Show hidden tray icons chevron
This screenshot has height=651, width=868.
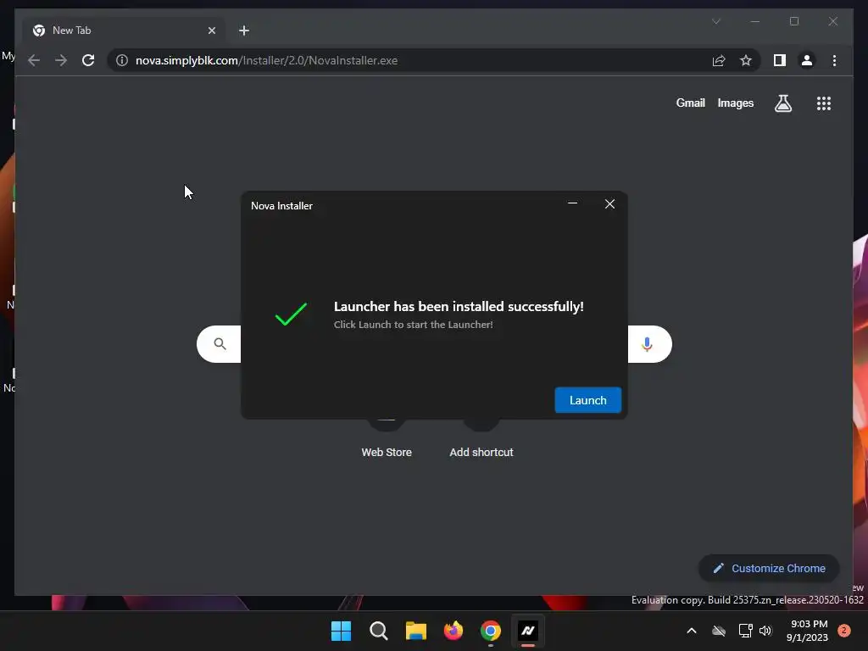[692, 631]
